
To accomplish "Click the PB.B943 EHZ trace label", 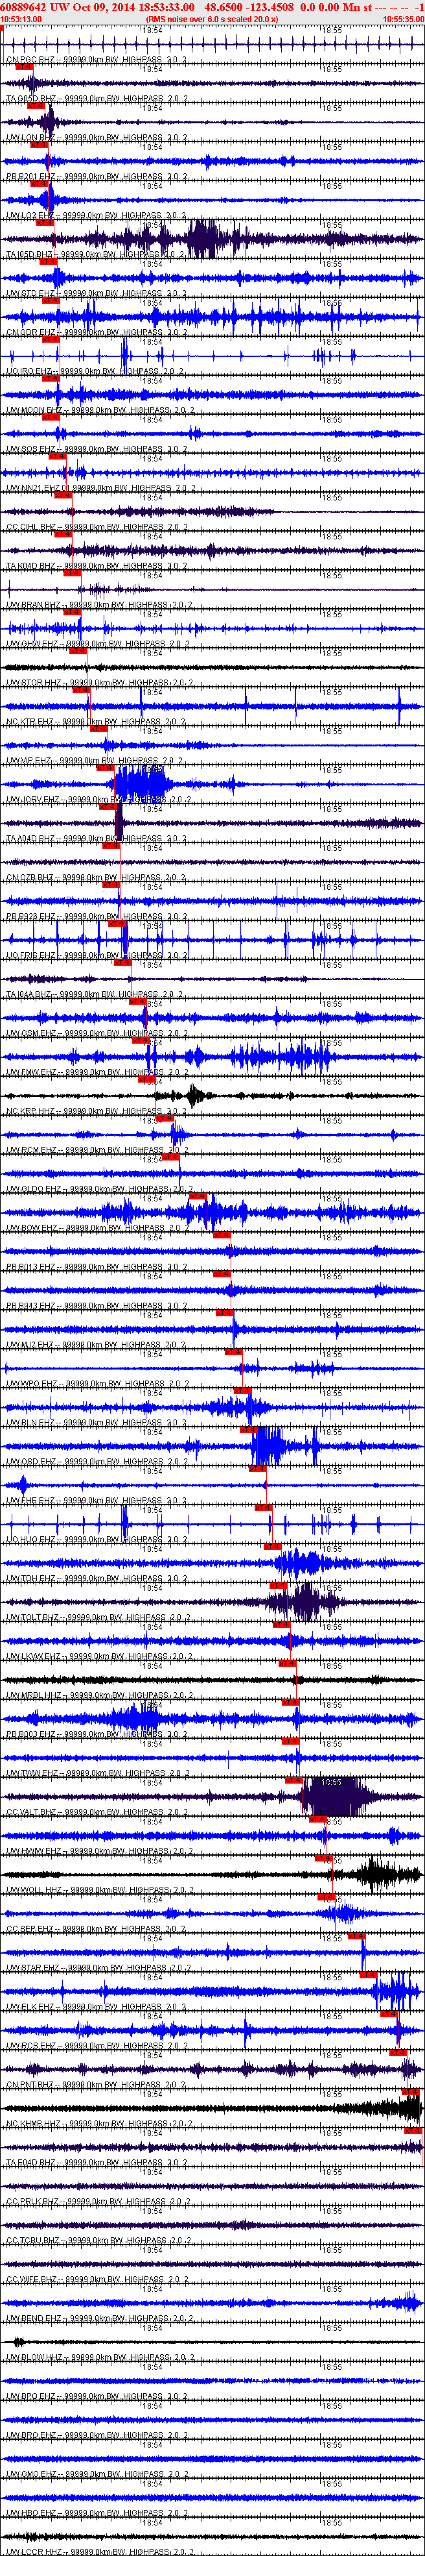I will point(97,1305).
